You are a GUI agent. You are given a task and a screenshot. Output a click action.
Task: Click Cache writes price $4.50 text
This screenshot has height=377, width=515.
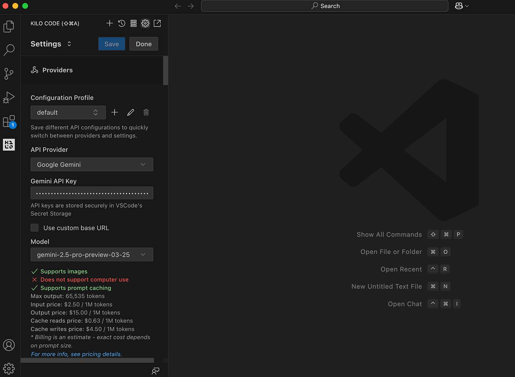[x=82, y=329]
